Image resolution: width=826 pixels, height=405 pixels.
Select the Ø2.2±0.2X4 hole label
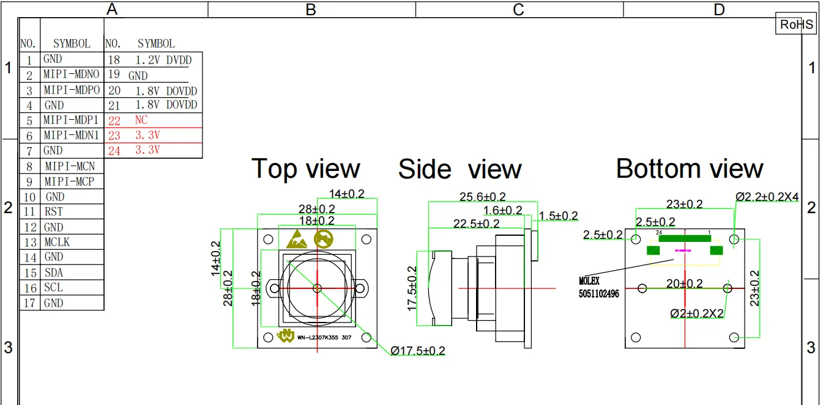click(767, 197)
